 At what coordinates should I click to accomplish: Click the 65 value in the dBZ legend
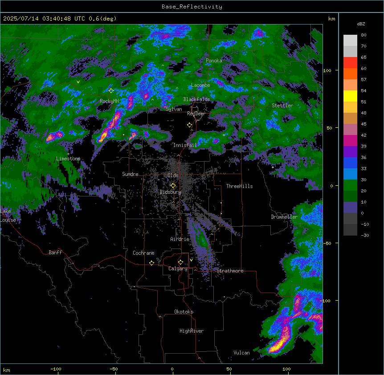coord(364,57)
